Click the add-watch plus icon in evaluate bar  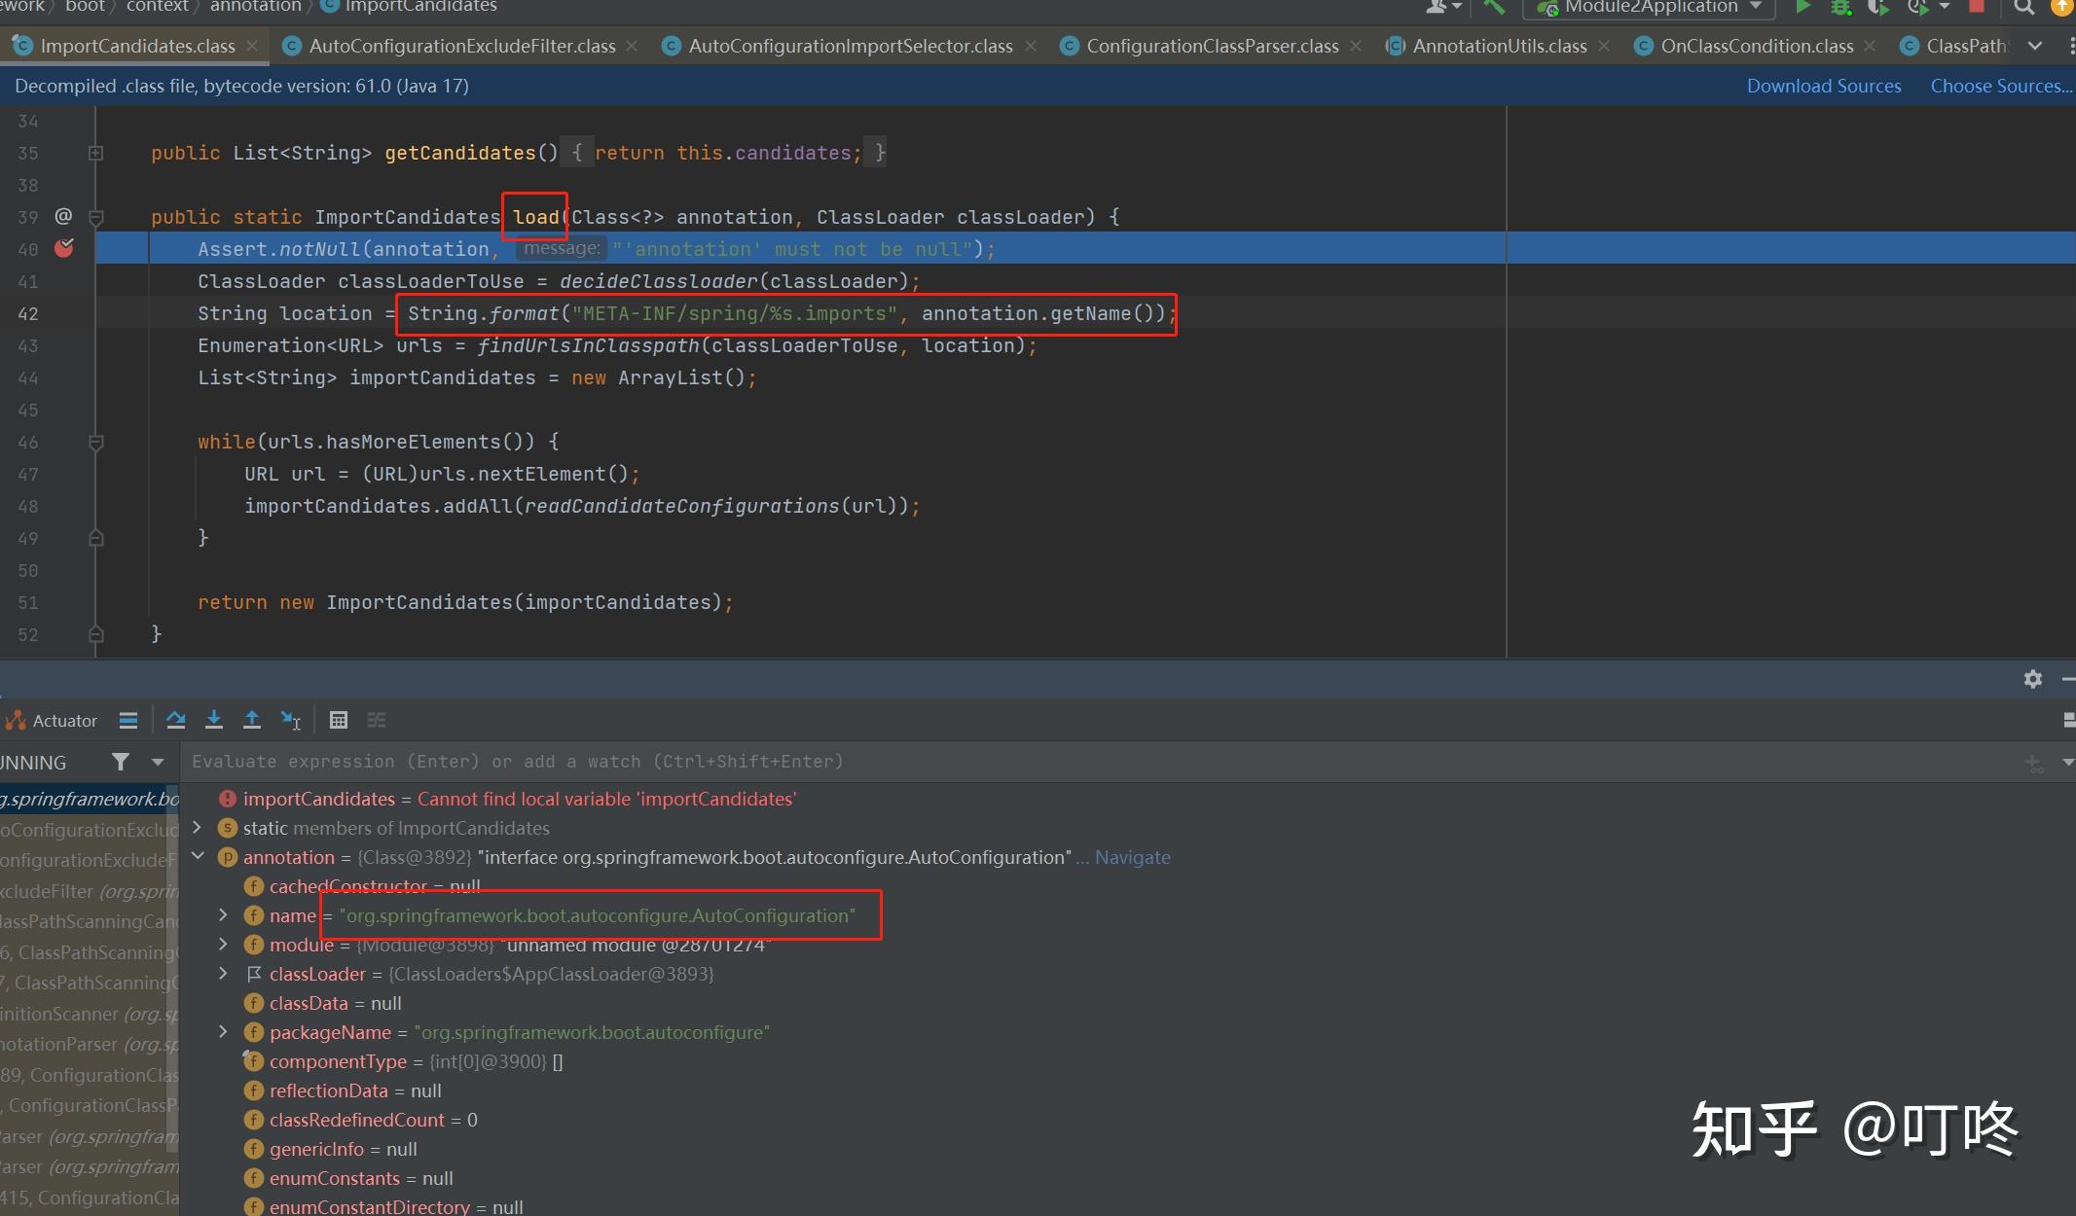(x=2033, y=763)
